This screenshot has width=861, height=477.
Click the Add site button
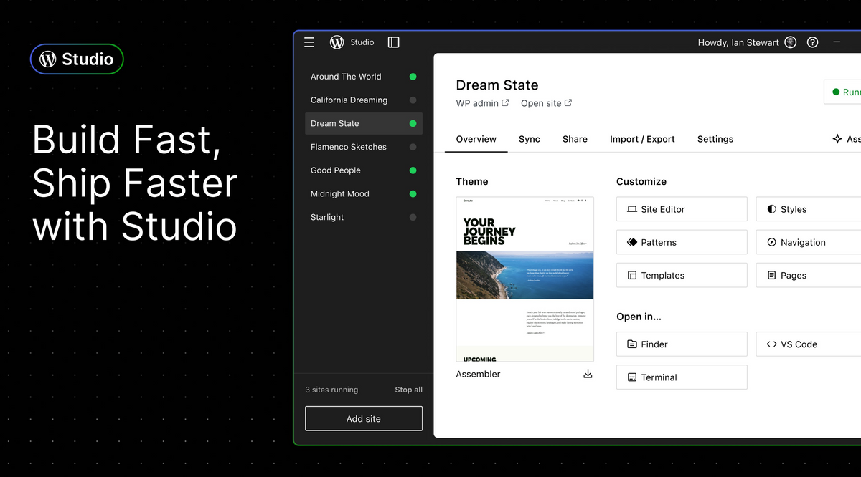coord(364,418)
